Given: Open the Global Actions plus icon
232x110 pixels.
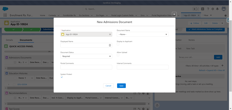Looking at the screenshot, I should pos(203,9).
